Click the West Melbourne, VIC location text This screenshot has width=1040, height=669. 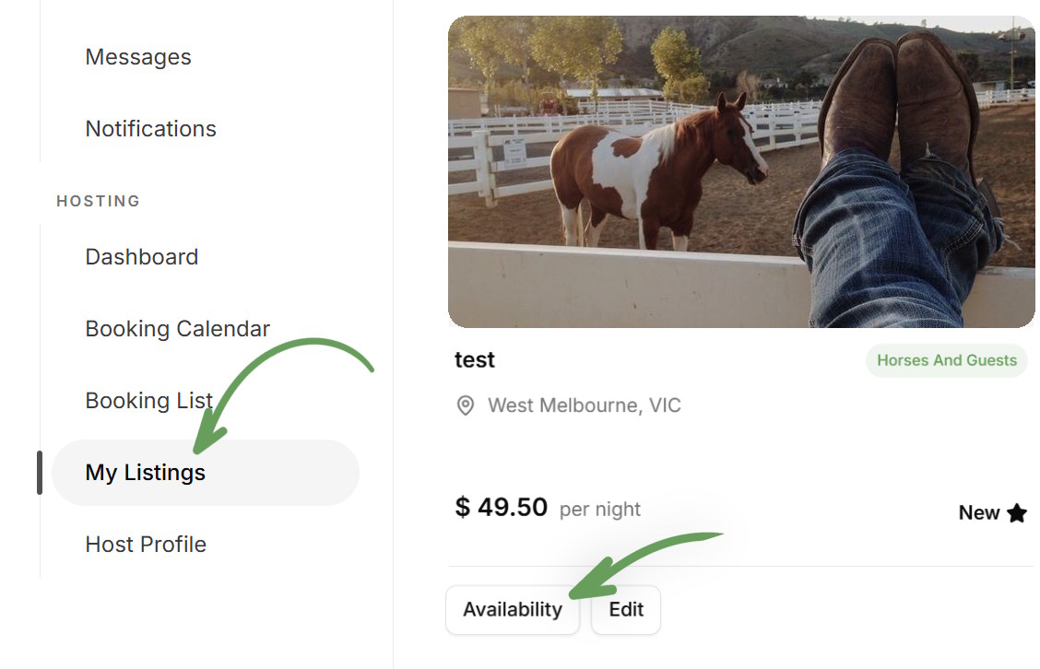[585, 405]
